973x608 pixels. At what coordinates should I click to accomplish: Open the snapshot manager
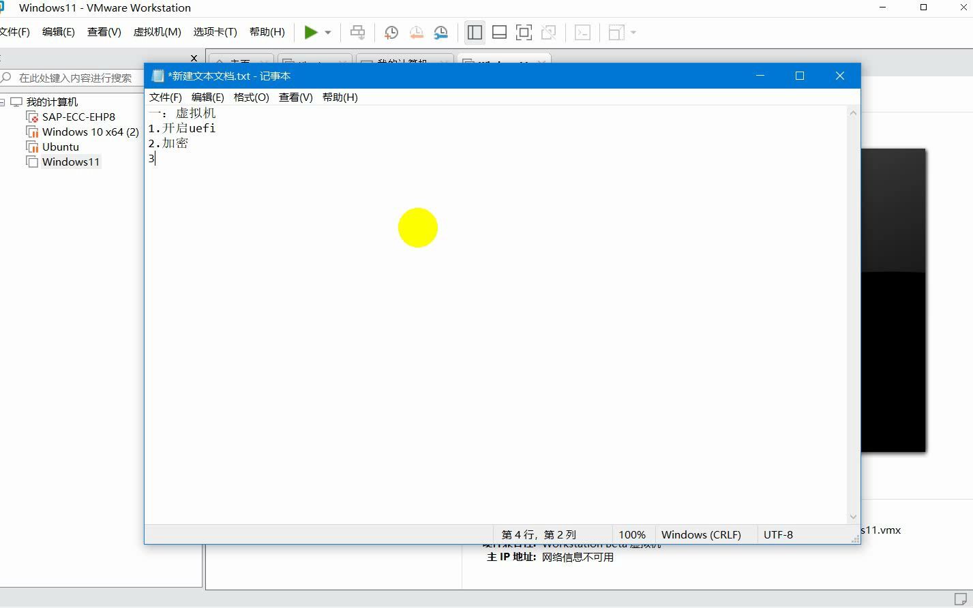tap(440, 32)
